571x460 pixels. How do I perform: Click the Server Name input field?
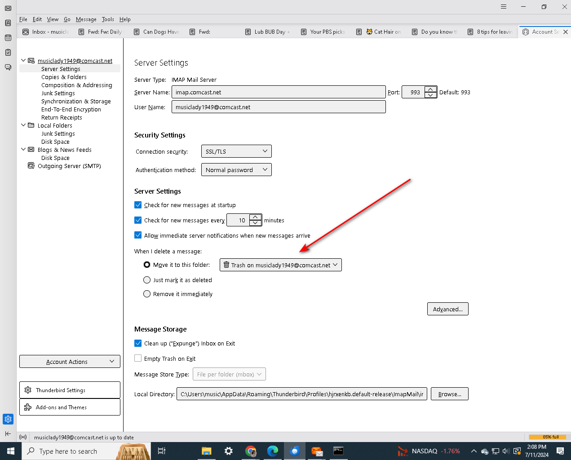279,92
